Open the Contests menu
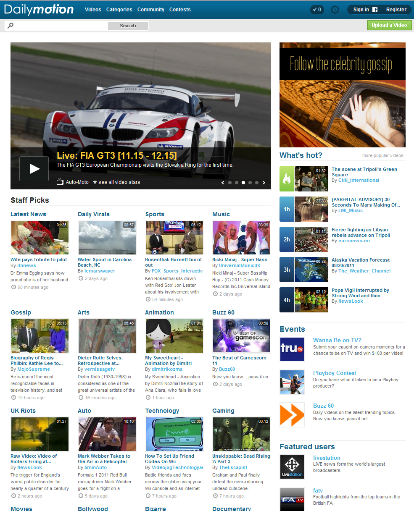This screenshot has width=414, height=511. pyautogui.click(x=180, y=10)
